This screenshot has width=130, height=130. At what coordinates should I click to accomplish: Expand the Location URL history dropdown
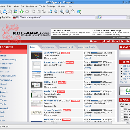pos(96,17)
